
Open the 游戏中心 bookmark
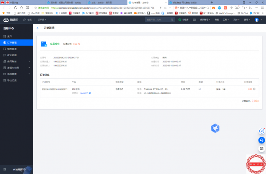(140, 13)
